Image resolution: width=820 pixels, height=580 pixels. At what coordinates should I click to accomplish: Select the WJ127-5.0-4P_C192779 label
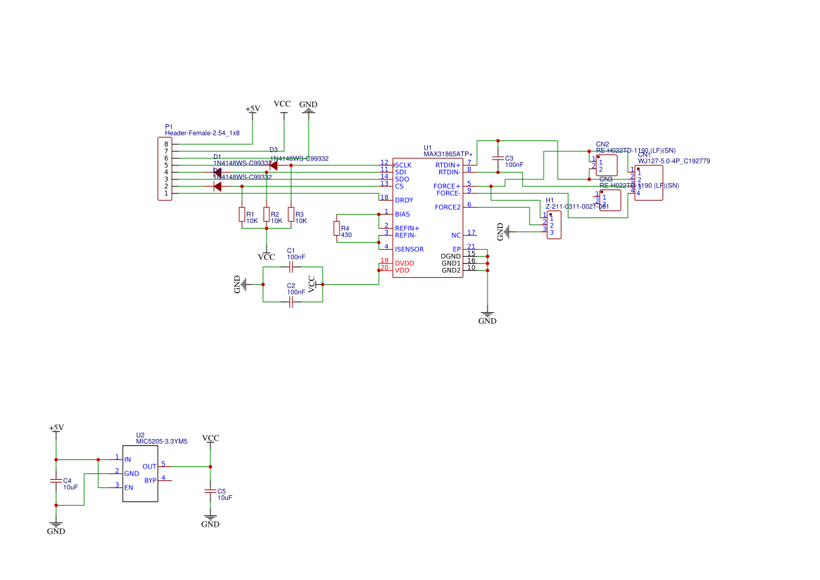tap(674, 161)
